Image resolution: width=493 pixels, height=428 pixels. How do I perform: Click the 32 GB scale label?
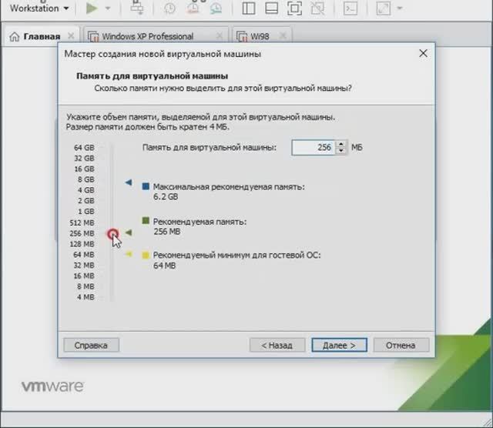click(x=84, y=158)
